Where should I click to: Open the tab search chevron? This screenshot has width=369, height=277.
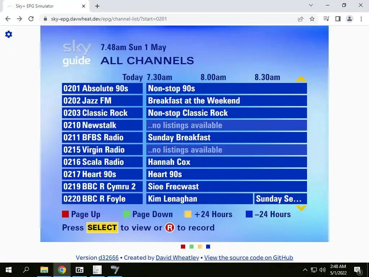[x=311, y=5]
